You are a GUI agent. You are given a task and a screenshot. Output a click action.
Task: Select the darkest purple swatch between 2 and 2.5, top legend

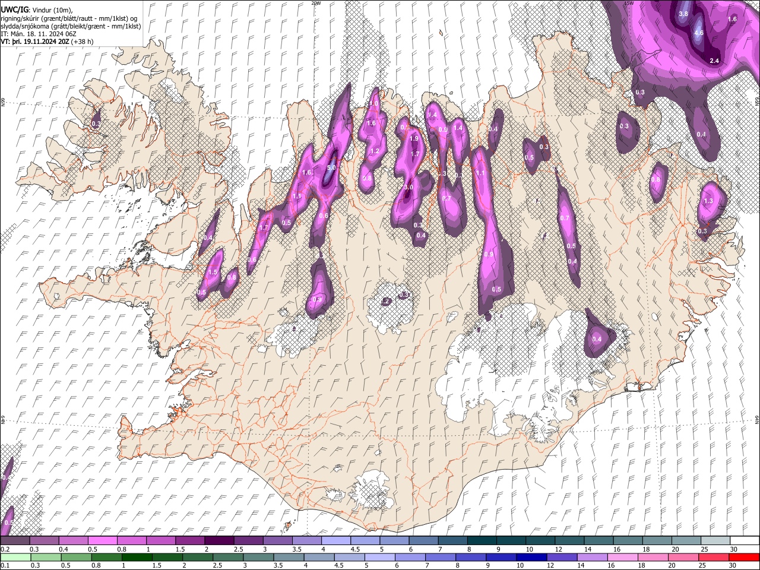pos(219,540)
